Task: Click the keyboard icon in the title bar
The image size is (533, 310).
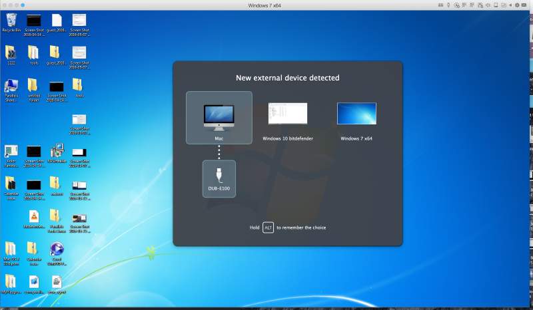Action: [440, 5]
